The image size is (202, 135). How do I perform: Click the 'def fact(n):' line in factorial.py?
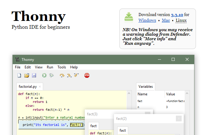click(29, 94)
